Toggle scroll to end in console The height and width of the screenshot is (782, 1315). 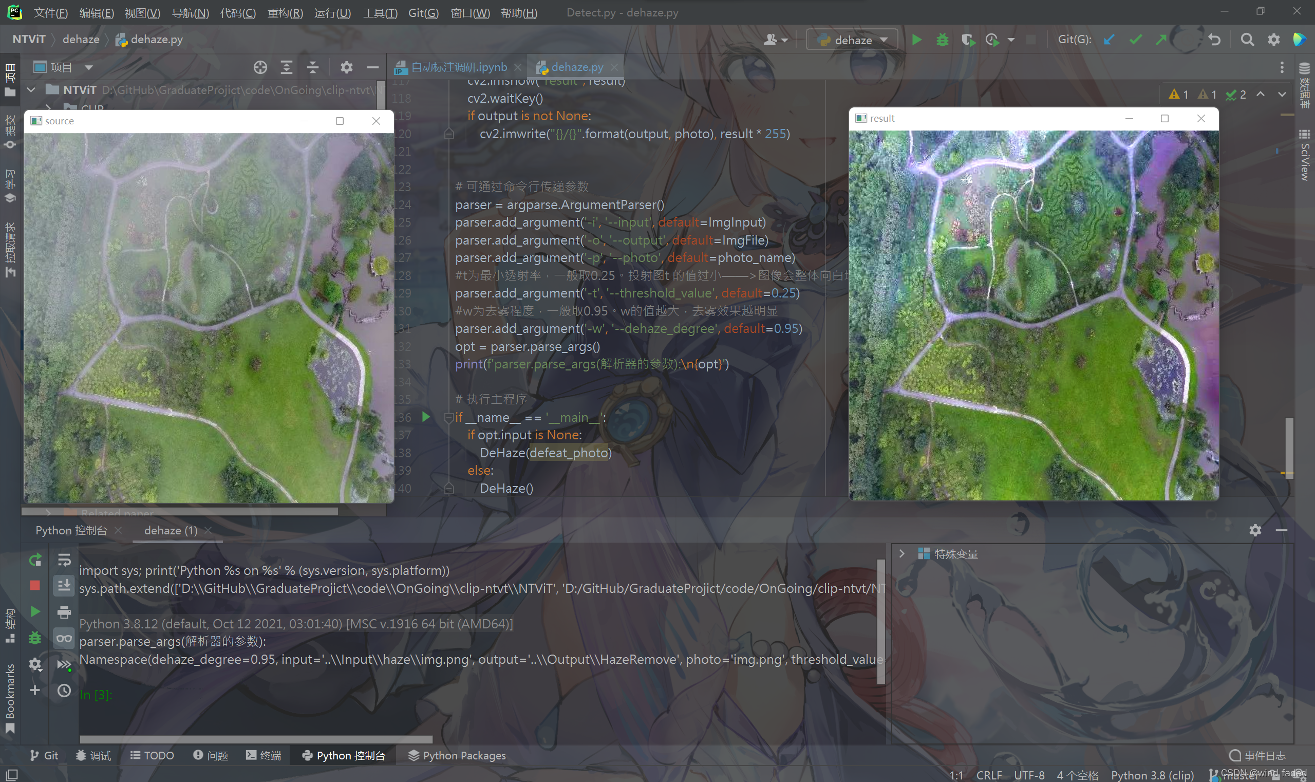pyautogui.click(x=64, y=585)
